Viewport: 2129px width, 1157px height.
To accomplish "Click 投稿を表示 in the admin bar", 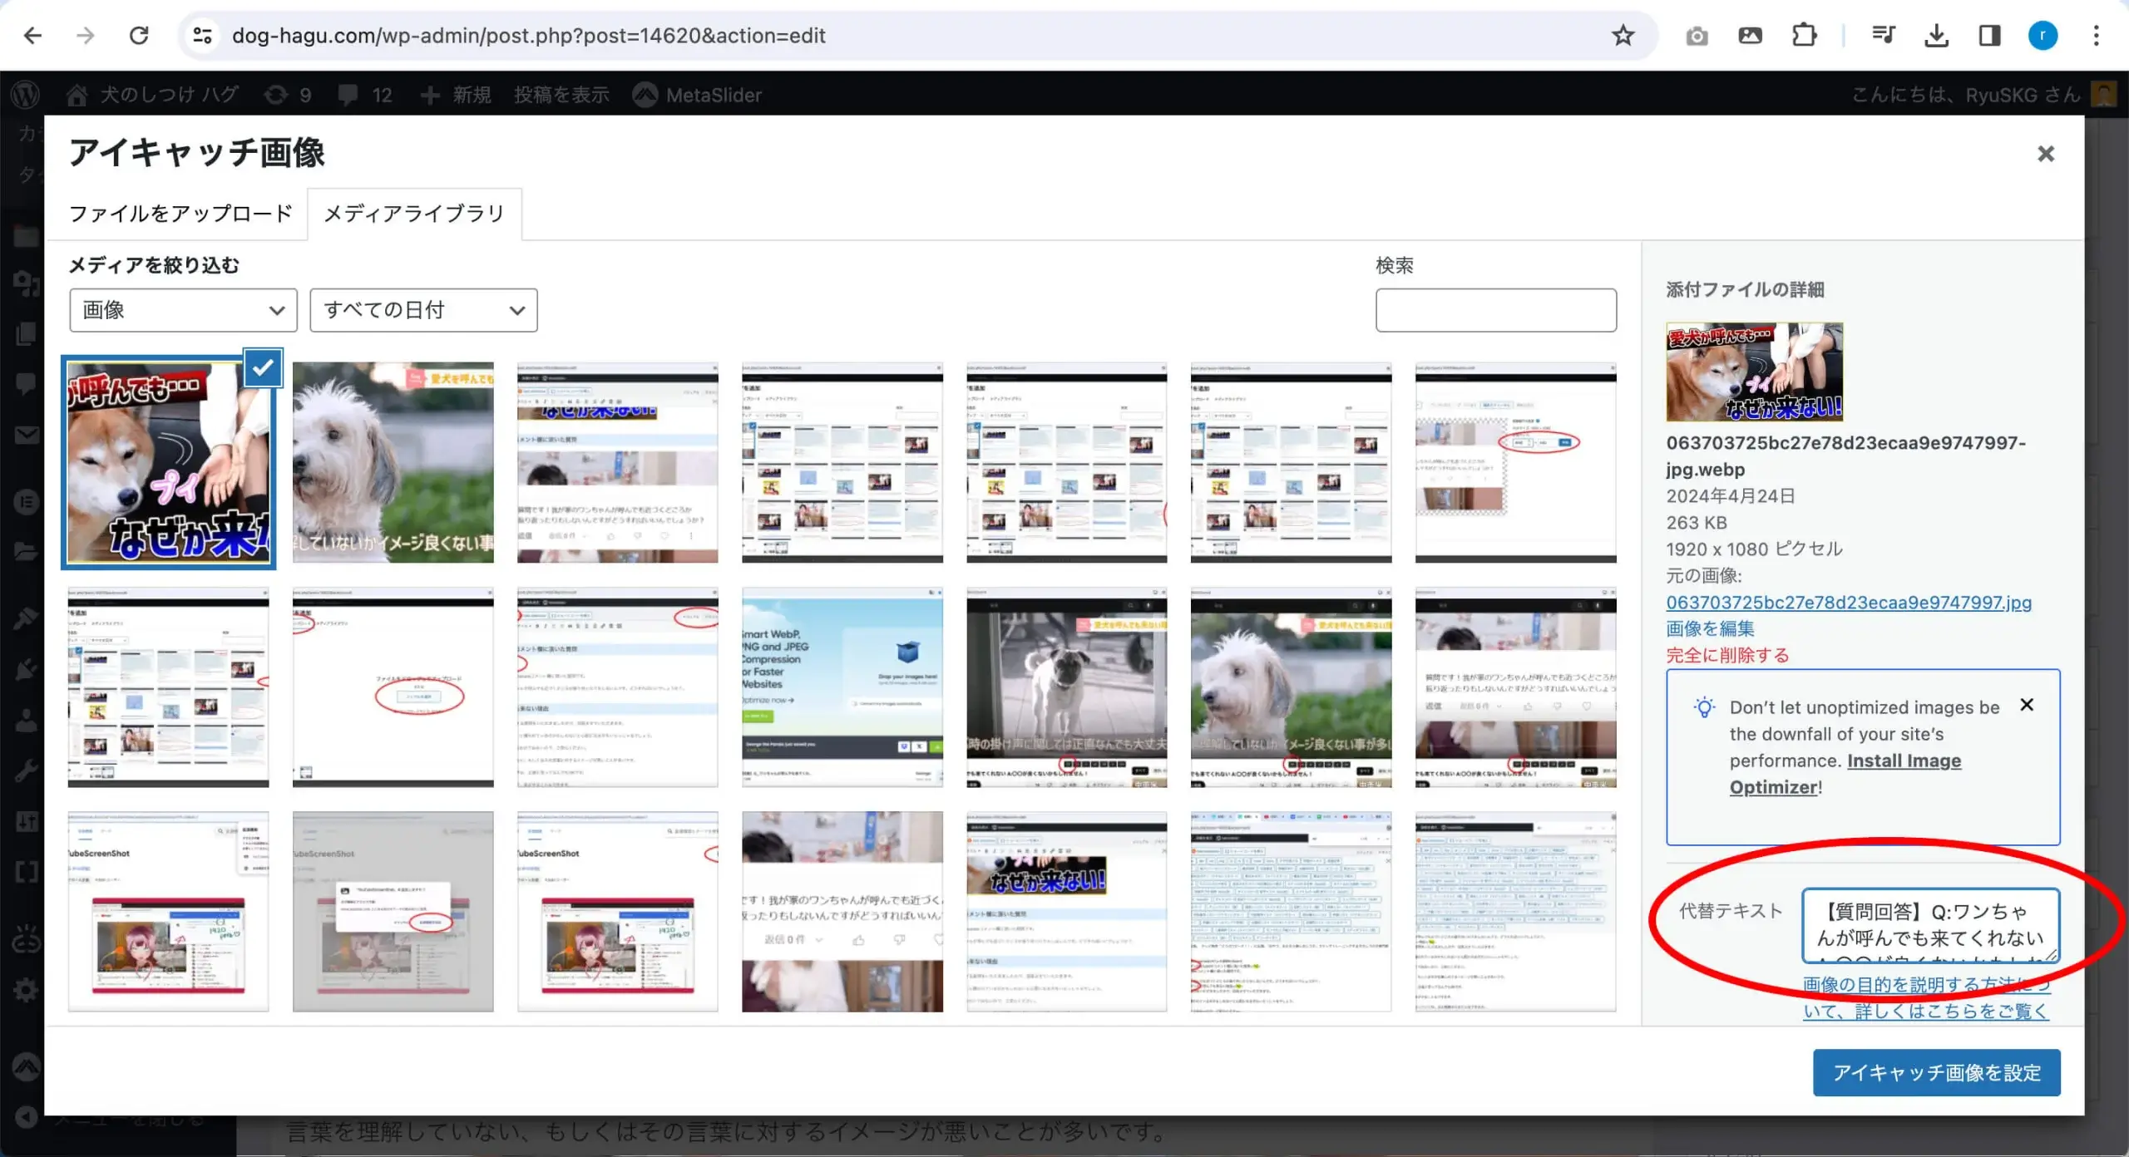I will pyautogui.click(x=561, y=95).
